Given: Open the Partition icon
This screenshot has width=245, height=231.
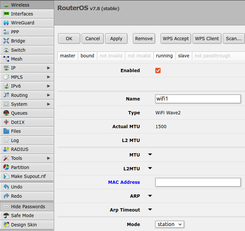Looking at the screenshot, I should coord(6,167).
